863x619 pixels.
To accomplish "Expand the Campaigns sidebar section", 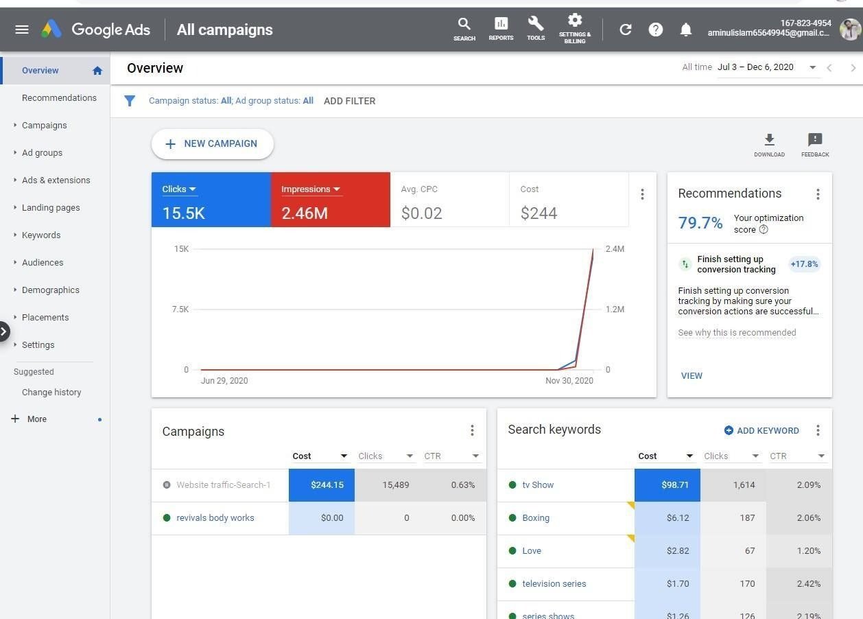I will 44,126.
